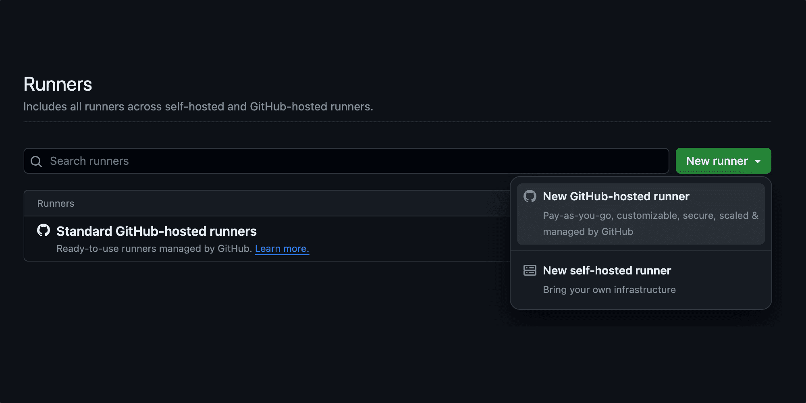Click the server icon beside the self-hosted runner option
This screenshot has width=806, height=403.
point(530,270)
